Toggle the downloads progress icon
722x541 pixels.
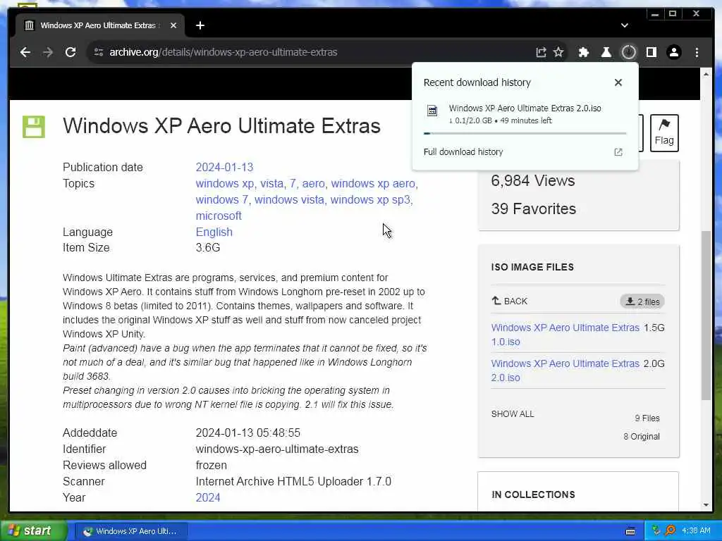(628, 52)
